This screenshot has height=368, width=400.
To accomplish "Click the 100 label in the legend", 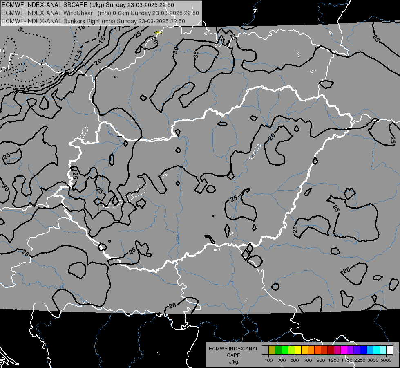I will pyautogui.click(x=268, y=360).
